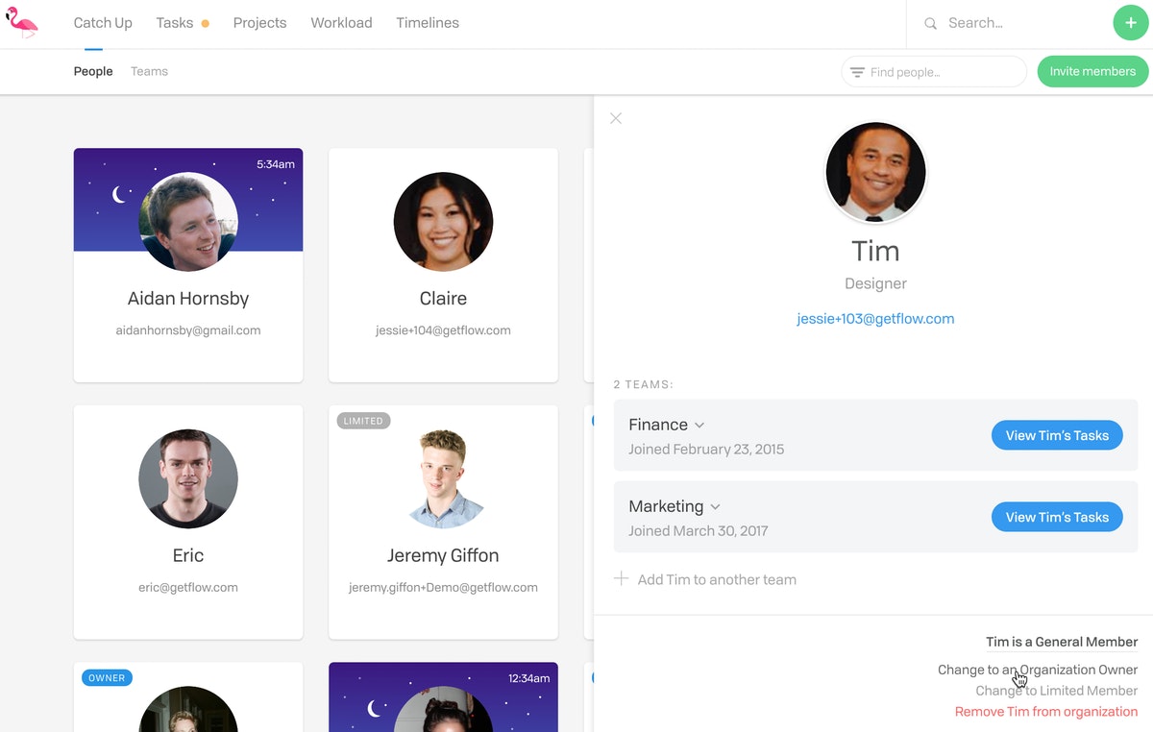Open Jeremy Giffon's profile photo

[443, 478]
